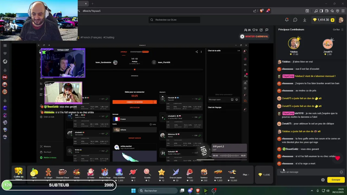347x195 pixels.
Task: Add lemons with the yellow plus button
Action: (x=333, y=20)
